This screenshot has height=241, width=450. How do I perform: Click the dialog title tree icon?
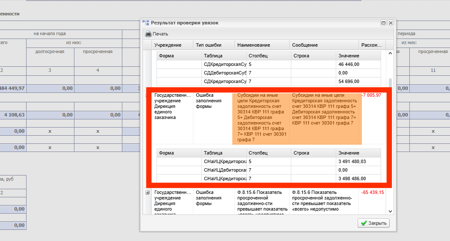point(146,23)
